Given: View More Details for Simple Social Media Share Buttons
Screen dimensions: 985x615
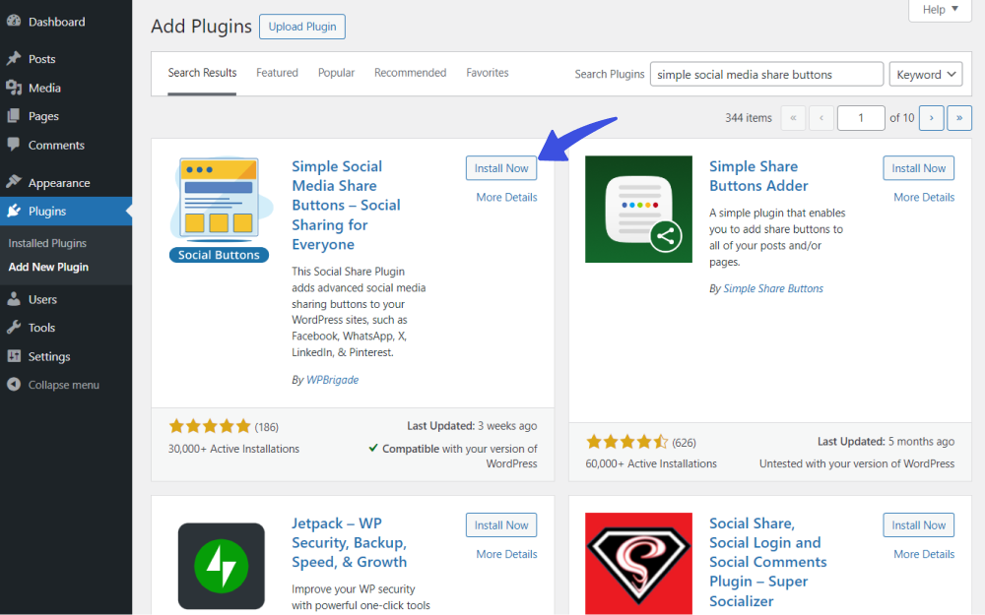Looking at the screenshot, I should point(506,197).
